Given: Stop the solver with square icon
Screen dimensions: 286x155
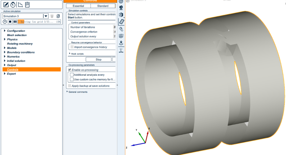Looking at the screenshot, I should click(x=10, y=21).
